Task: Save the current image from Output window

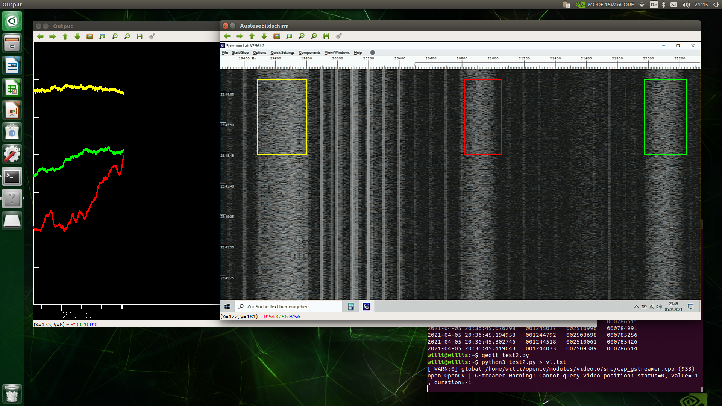Action: coord(140,36)
